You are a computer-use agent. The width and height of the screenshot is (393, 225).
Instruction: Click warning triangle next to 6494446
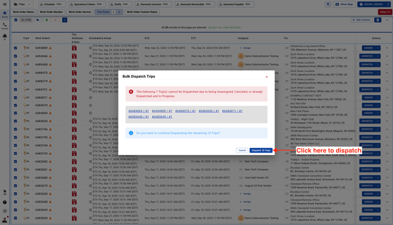50,56
